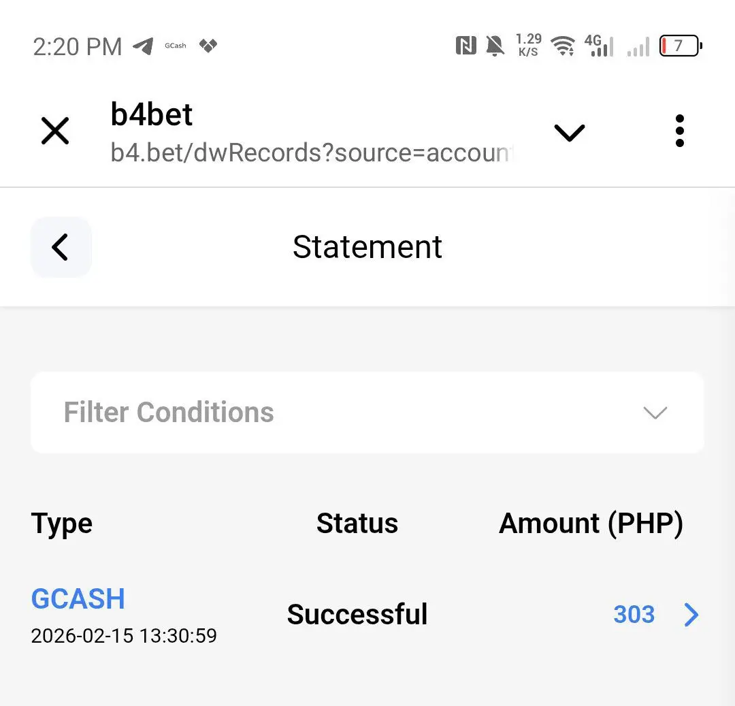Image resolution: width=735 pixels, height=706 pixels.
Task: Click the Amount (PHP) column header
Action: 591,524
